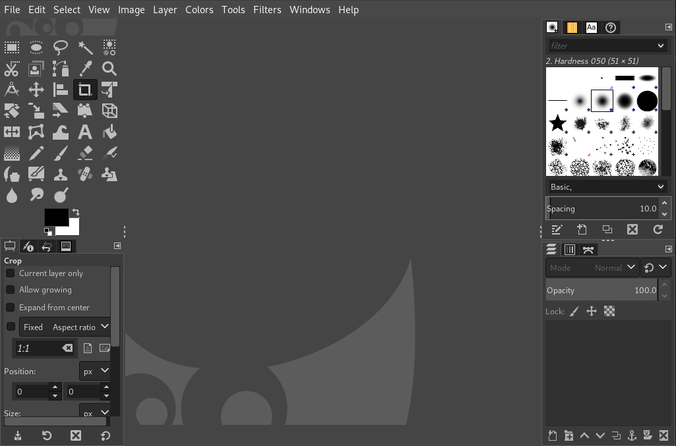Click the layer Opacity slider
The height and width of the screenshot is (446, 676).
[x=600, y=291]
